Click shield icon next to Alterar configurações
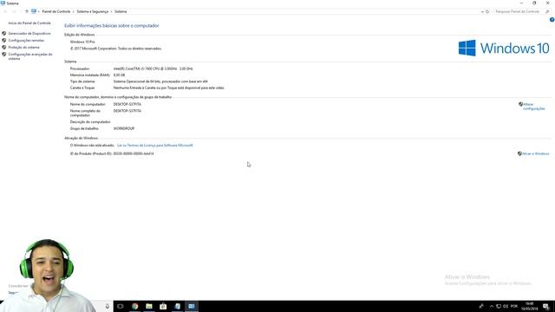Image resolution: width=555 pixels, height=312 pixels. click(520, 104)
